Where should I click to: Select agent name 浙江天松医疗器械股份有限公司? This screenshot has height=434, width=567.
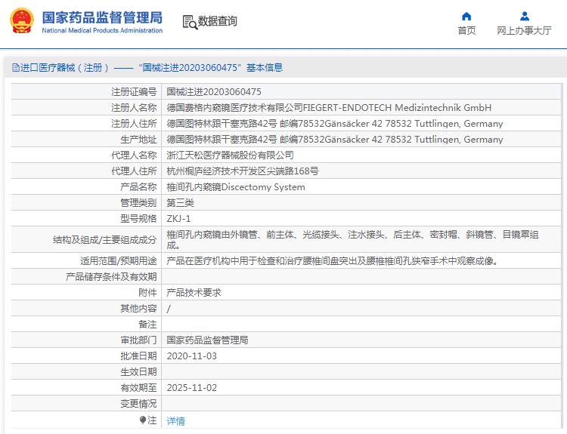click(x=230, y=155)
